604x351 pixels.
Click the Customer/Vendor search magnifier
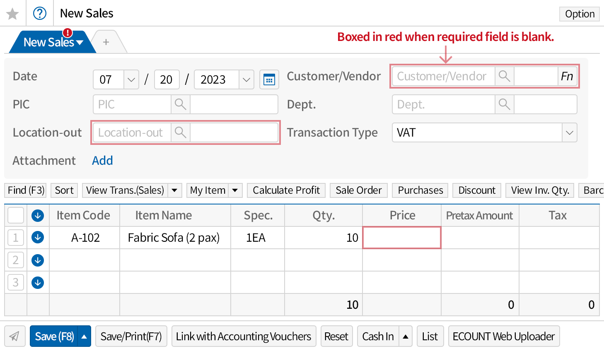click(x=504, y=76)
